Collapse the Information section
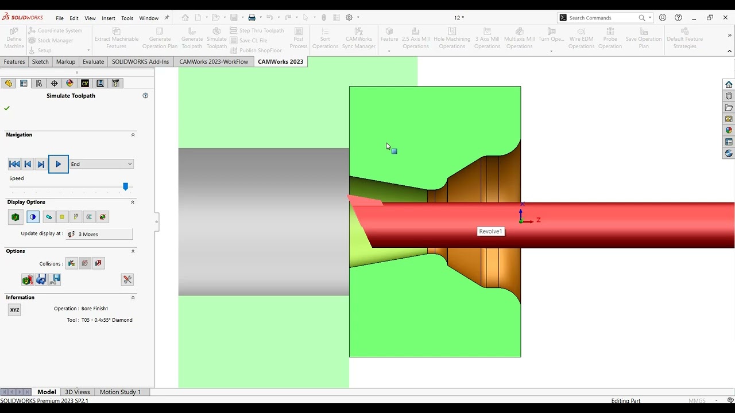 (133, 298)
